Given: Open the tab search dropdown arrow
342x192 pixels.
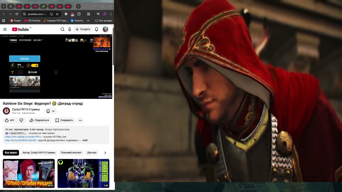Looking at the screenshot, I should 3,6.
